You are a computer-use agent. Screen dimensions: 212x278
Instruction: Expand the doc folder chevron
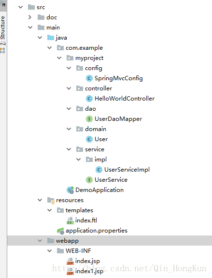30,17
